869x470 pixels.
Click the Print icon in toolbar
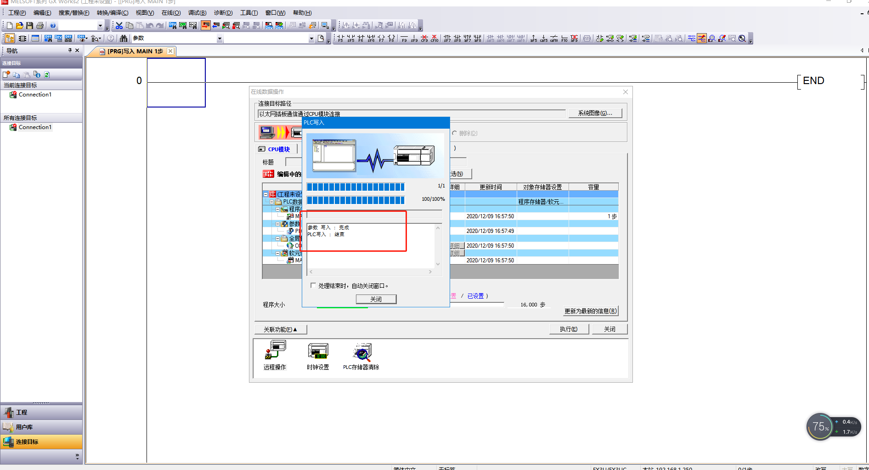point(40,26)
